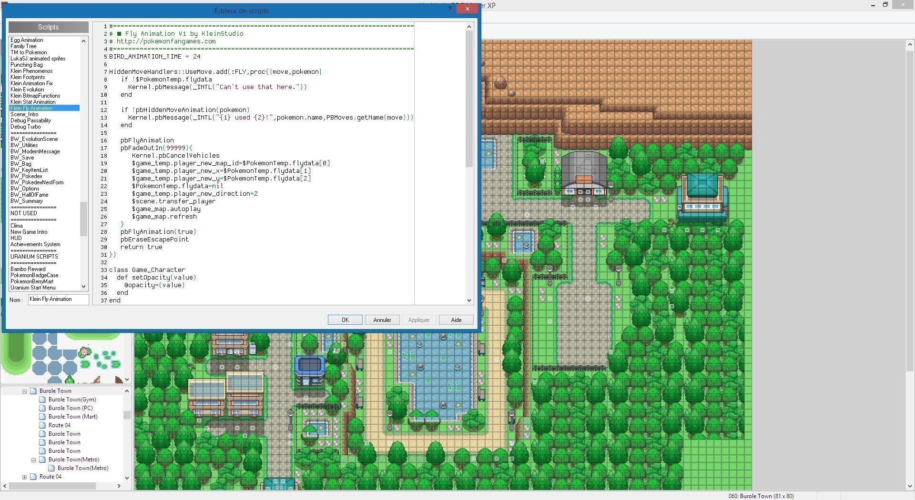This screenshot has height=500, width=915.
Task: Collapse the top-level Burole Town map node
Action: tap(24, 391)
